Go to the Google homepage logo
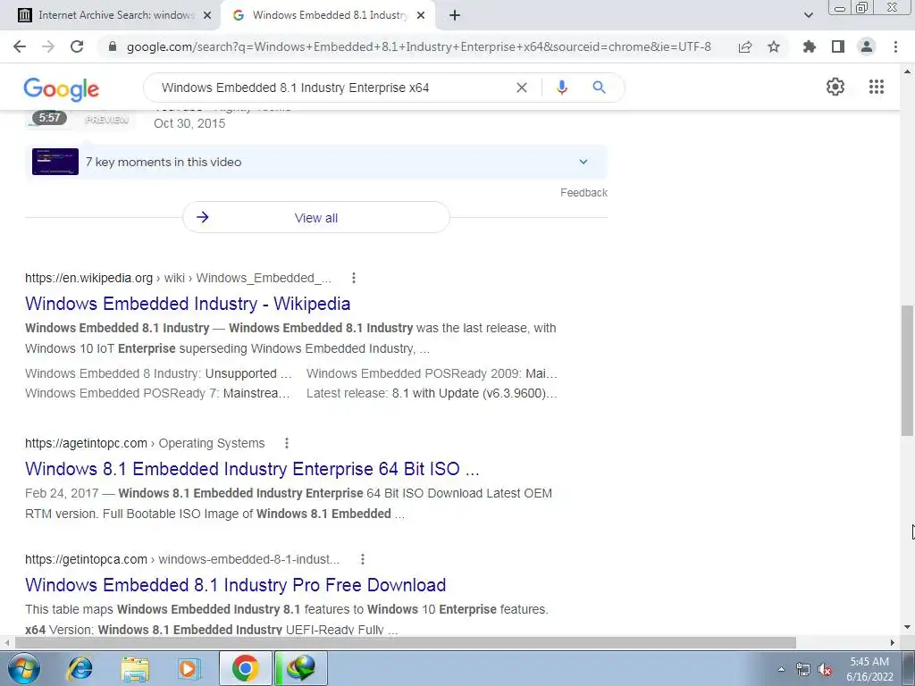 [62, 89]
